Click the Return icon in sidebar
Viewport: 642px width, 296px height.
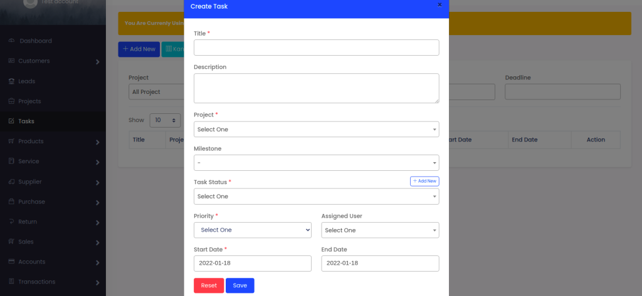(x=11, y=222)
